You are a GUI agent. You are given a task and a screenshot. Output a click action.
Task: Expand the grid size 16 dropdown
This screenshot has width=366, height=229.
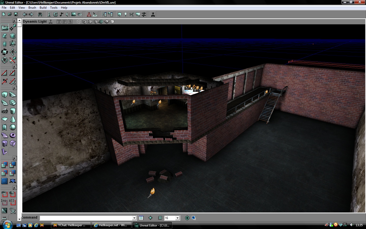point(178,218)
